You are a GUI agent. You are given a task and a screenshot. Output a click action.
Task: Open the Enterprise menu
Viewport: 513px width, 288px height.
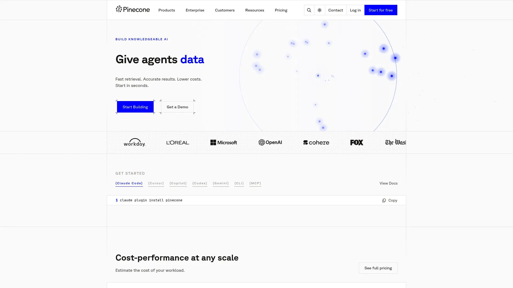195,10
